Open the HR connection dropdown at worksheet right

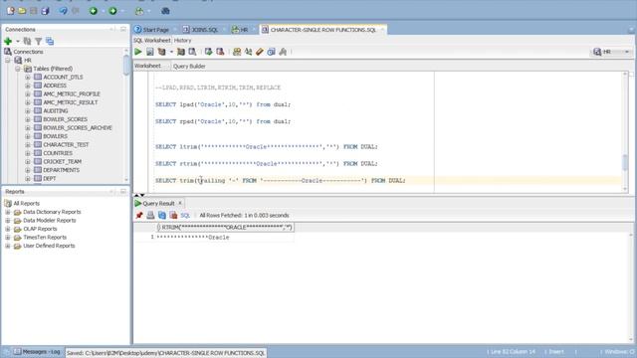[611, 52]
